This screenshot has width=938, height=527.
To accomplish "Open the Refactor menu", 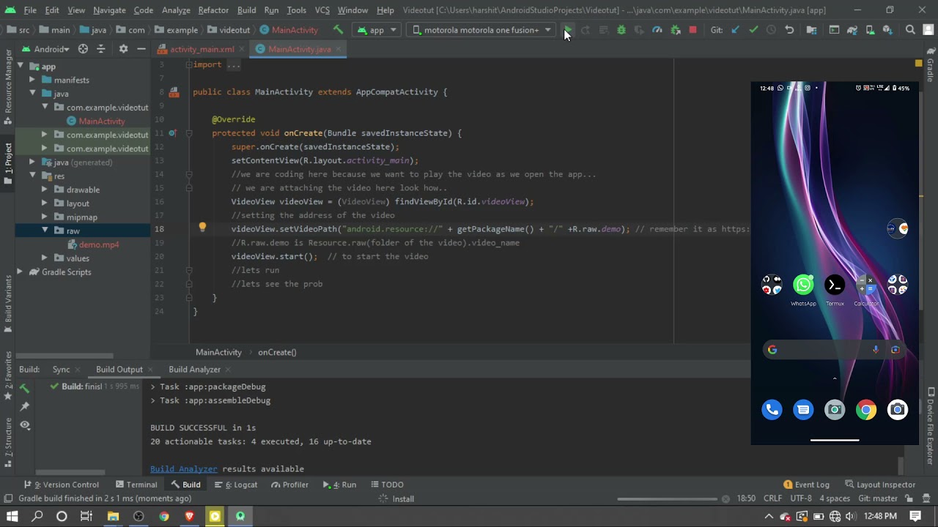I will [x=213, y=10].
